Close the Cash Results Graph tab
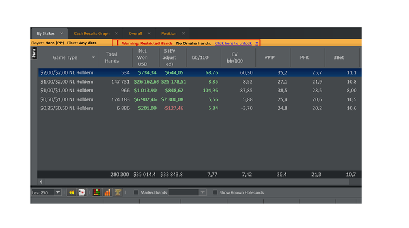 click(x=117, y=33)
